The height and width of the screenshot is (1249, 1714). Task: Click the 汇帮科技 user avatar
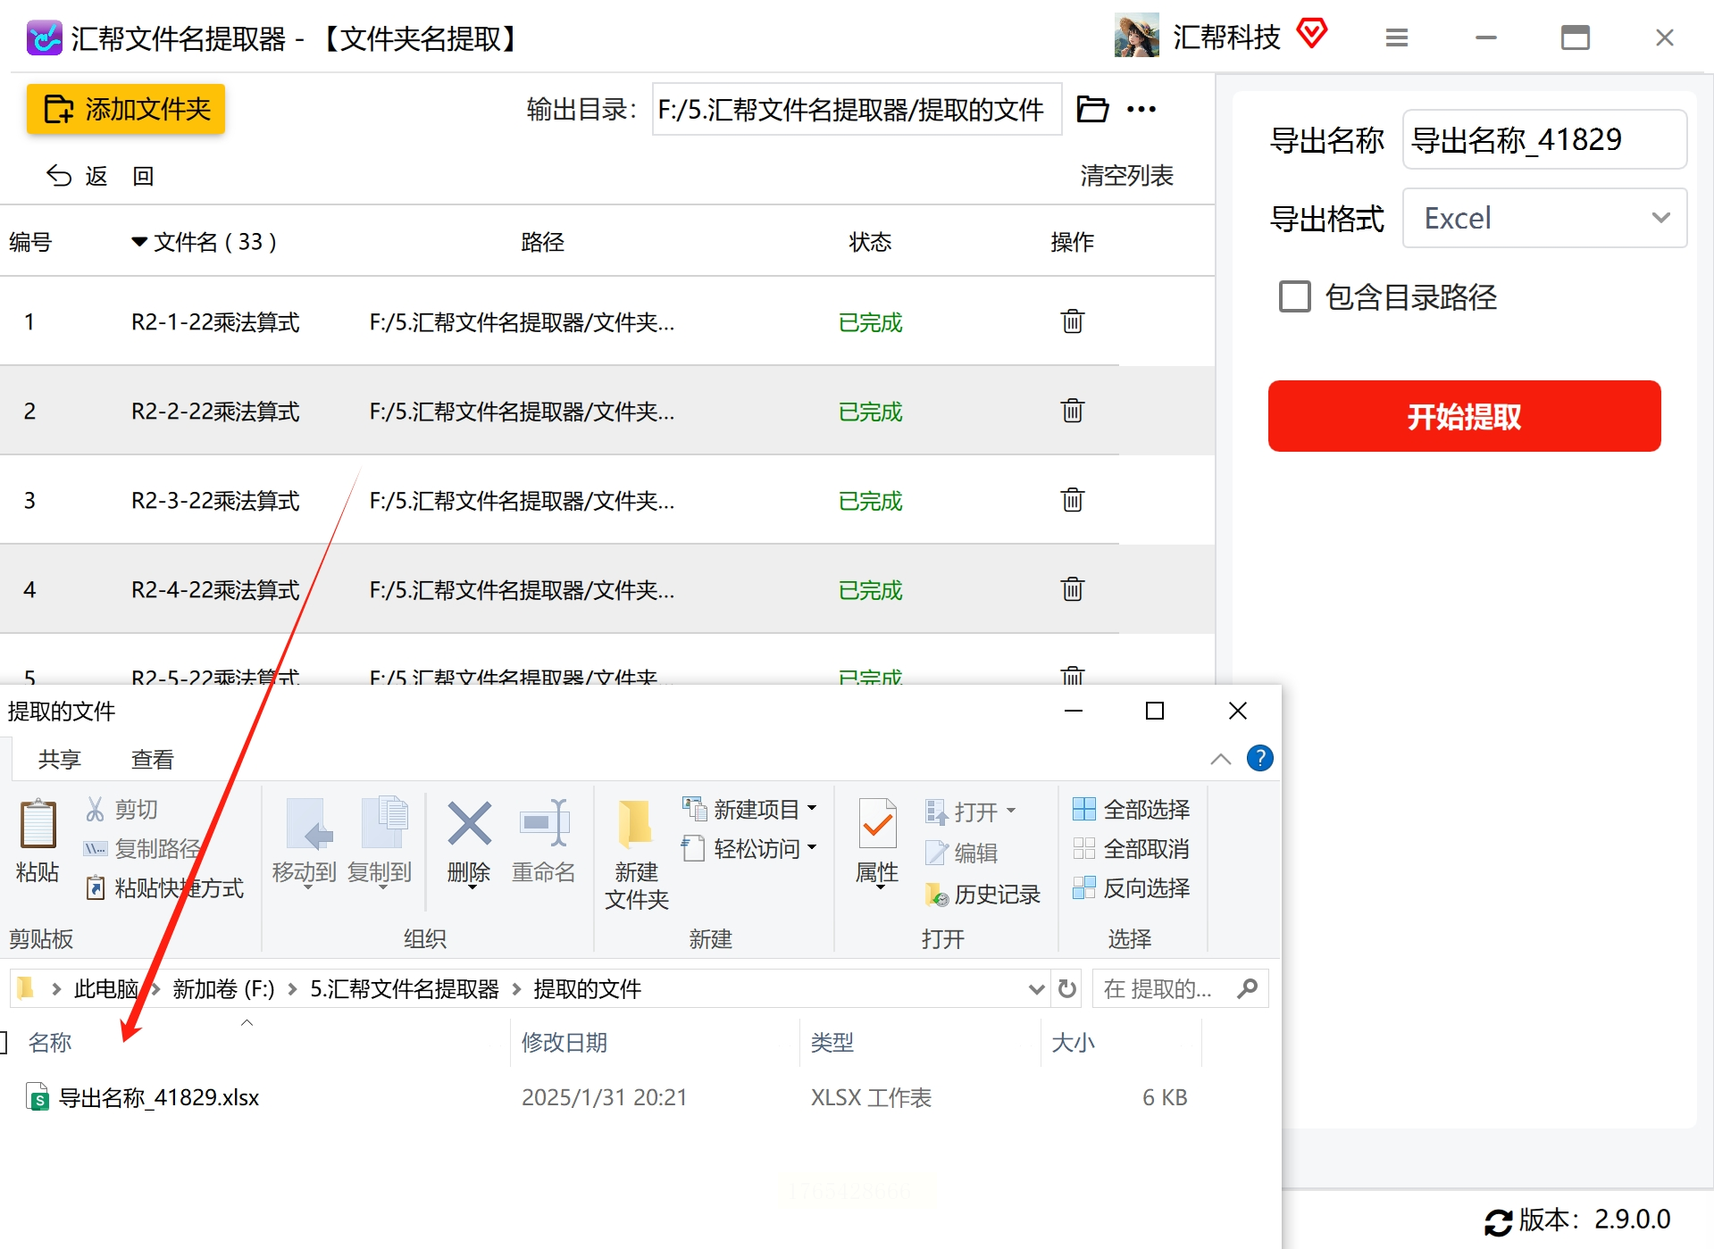pos(1136,36)
